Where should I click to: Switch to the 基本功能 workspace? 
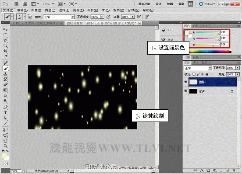144,4
